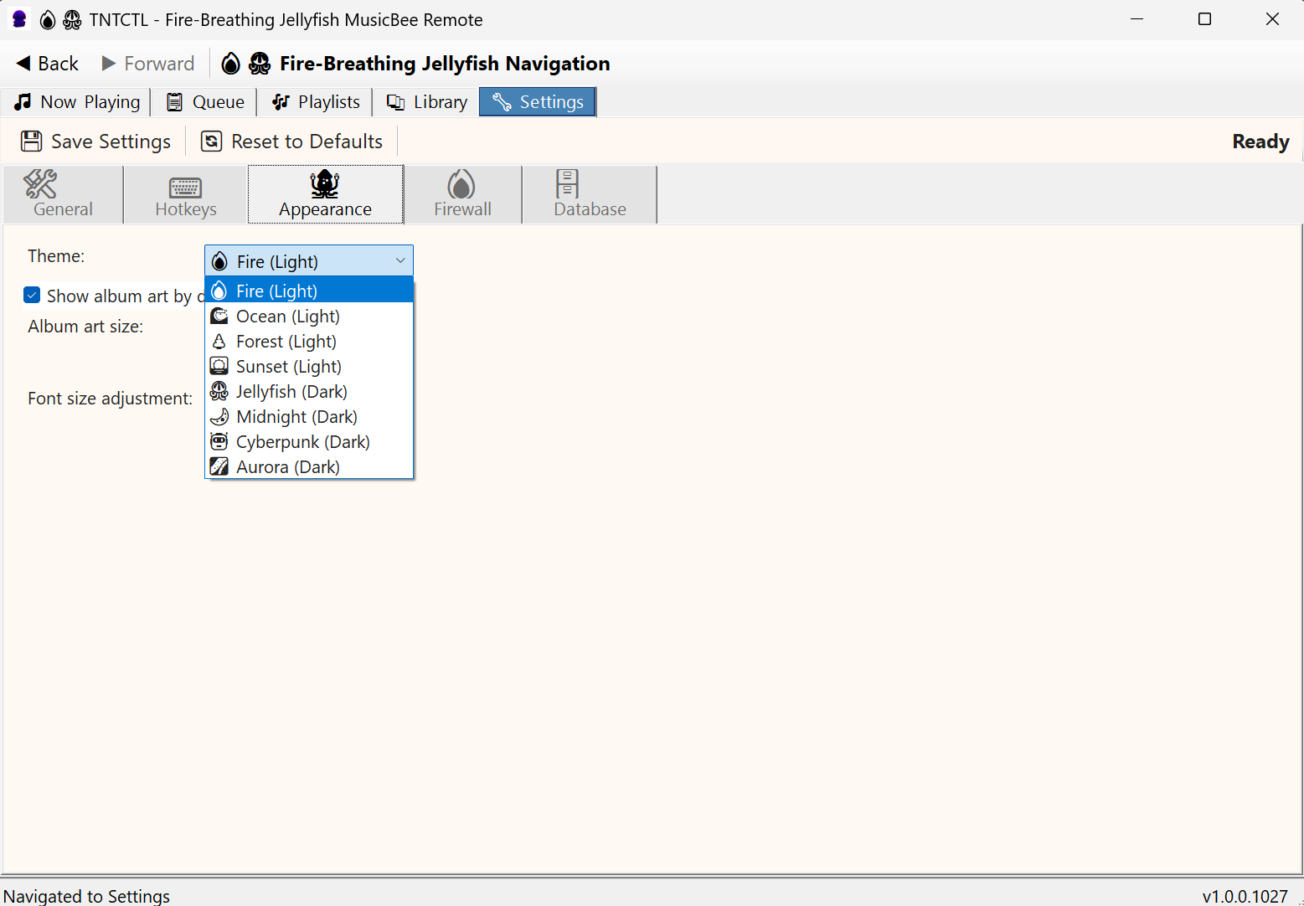Viewport: 1304px width, 906px height.
Task: Switch to the Now Playing tab
Action: point(77,101)
